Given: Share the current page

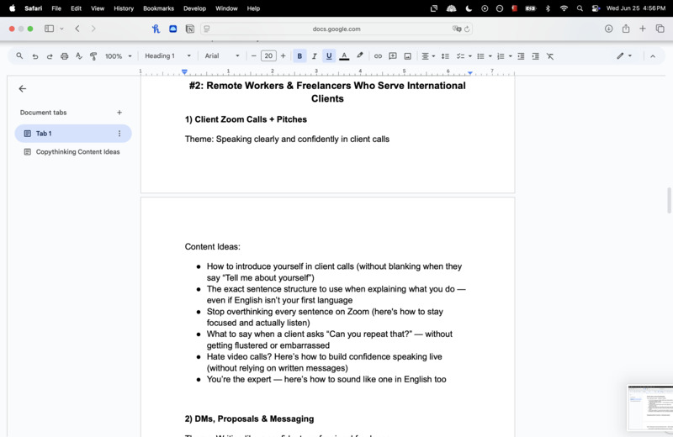Looking at the screenshot, I should [626, 29].
